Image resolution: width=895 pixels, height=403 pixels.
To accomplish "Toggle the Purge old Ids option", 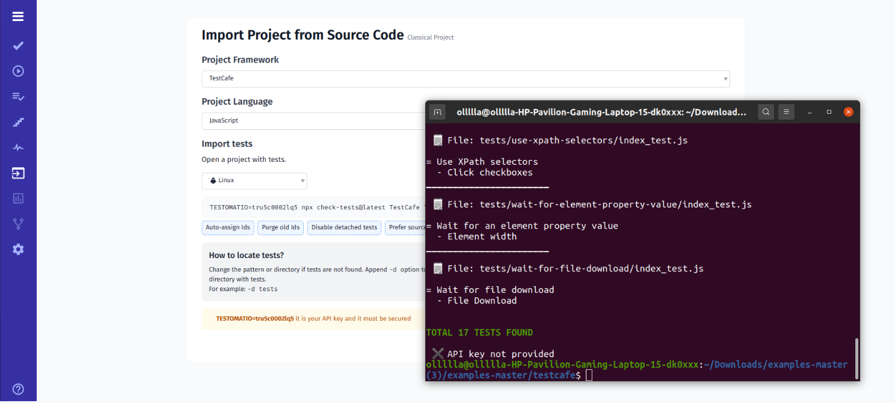I will click(x=280, y=227).
